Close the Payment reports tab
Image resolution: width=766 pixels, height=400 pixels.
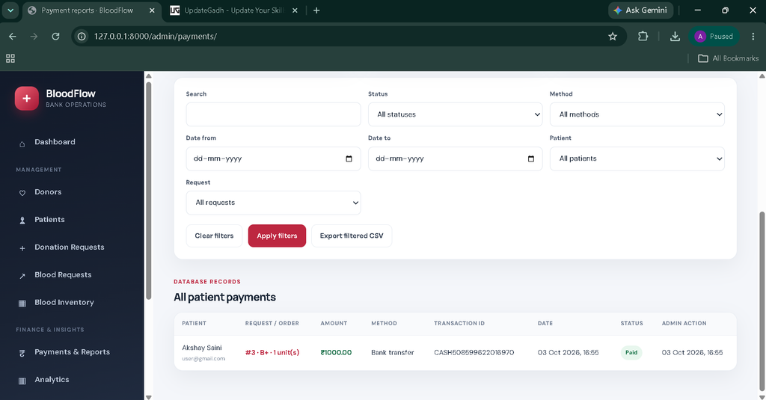(152, 10)
